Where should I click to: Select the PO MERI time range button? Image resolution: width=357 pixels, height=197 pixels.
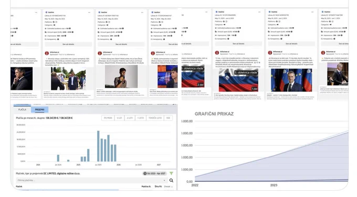108,118
